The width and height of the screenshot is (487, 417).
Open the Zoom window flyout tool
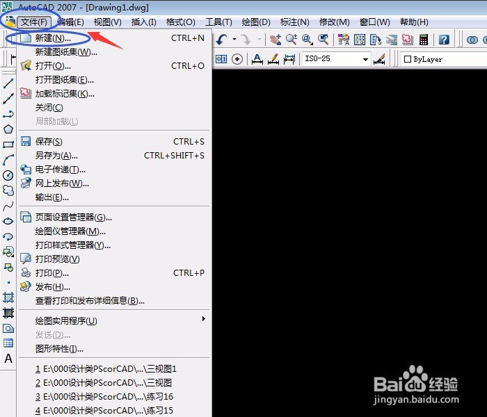pyautogui.click(x=308, y=40)
